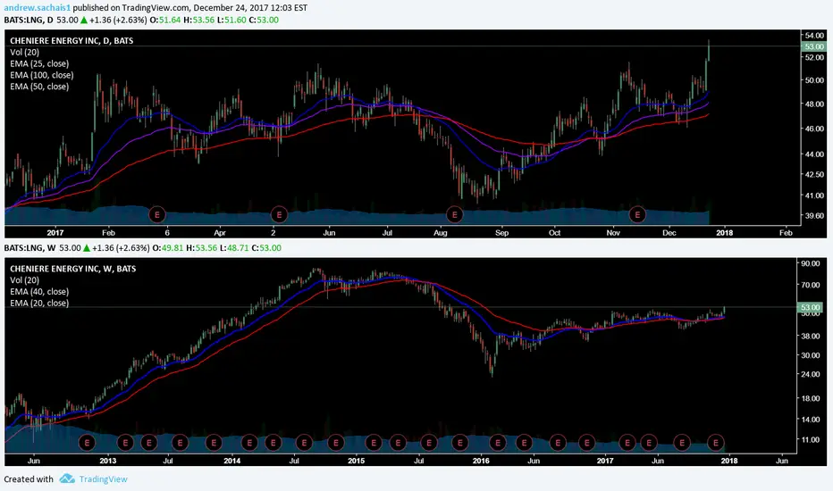
Task: Select the CHENIERE ENERGY INC, W, BATS legend title
Action: coord(72,269)
